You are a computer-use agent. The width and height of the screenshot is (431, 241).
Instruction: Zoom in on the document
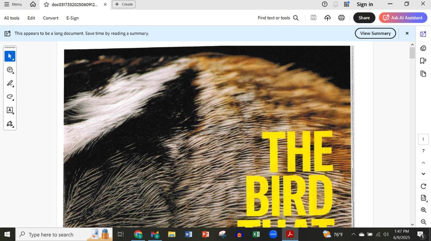click(423, 210)
